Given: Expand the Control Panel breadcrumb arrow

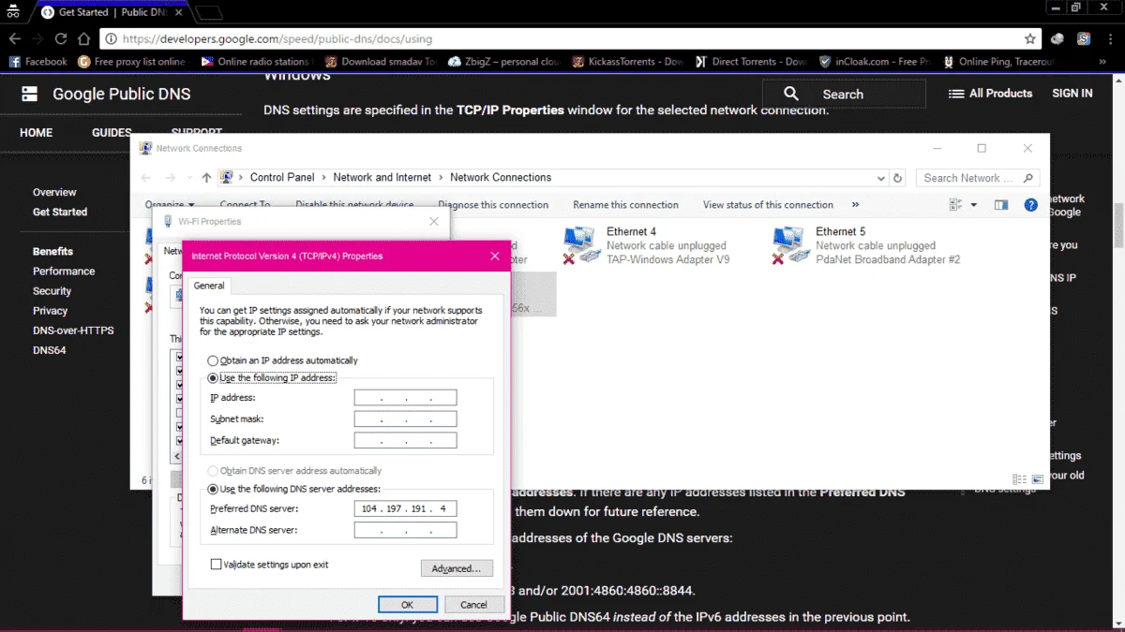Looking at the screenshot, I should 323,178.
